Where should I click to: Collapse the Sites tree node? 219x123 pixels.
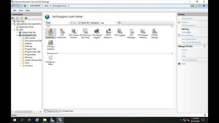tap(14, 30)
